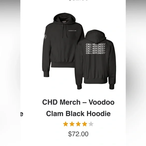Image resolution: width=146 pixels, height=146 pixels.
Task: Click the fourth gold rating star
Action: (85, 124)
